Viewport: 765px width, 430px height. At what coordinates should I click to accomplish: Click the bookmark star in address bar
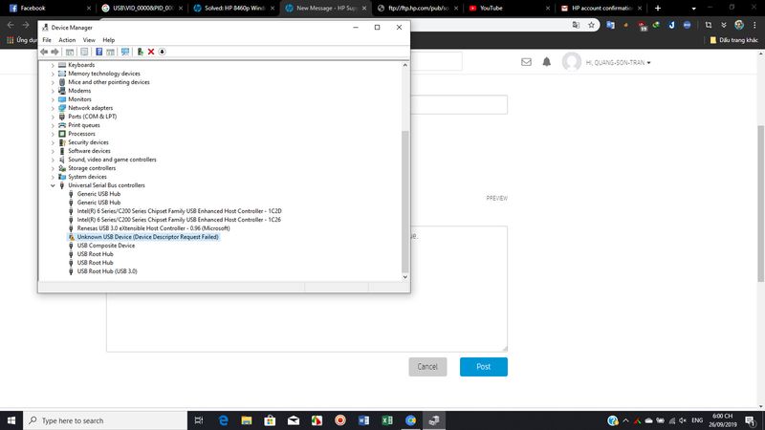click(591, 25)
